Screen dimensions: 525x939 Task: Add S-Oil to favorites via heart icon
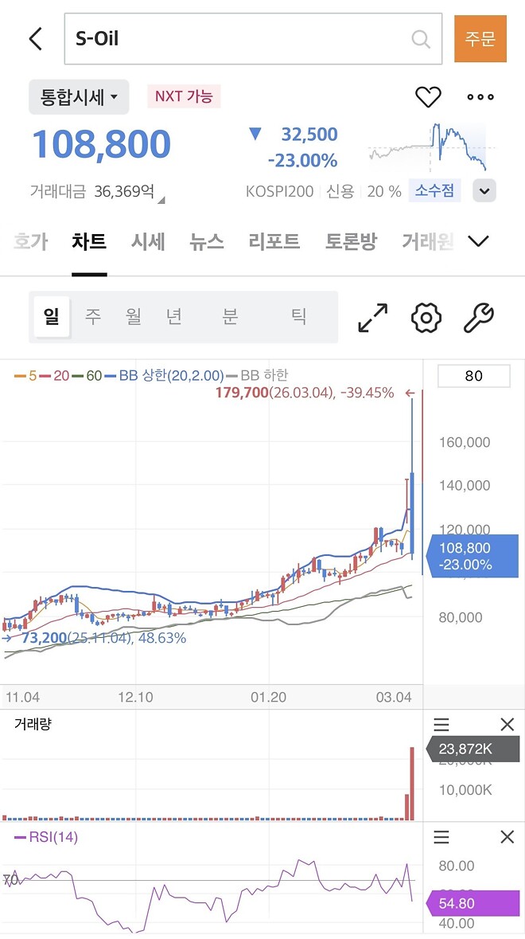428,96
